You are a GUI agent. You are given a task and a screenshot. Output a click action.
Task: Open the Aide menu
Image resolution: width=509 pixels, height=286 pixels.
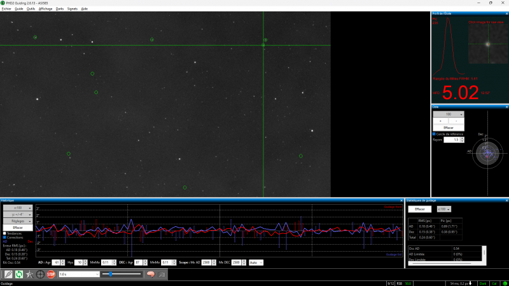[85, 9]
